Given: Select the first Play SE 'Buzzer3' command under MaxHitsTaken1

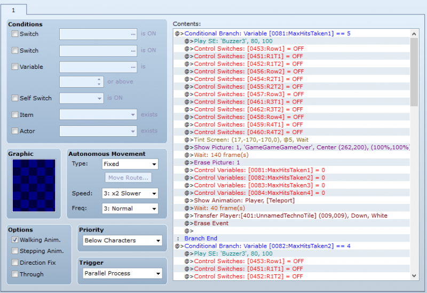Looking at the screenshot, I should 292,41.
